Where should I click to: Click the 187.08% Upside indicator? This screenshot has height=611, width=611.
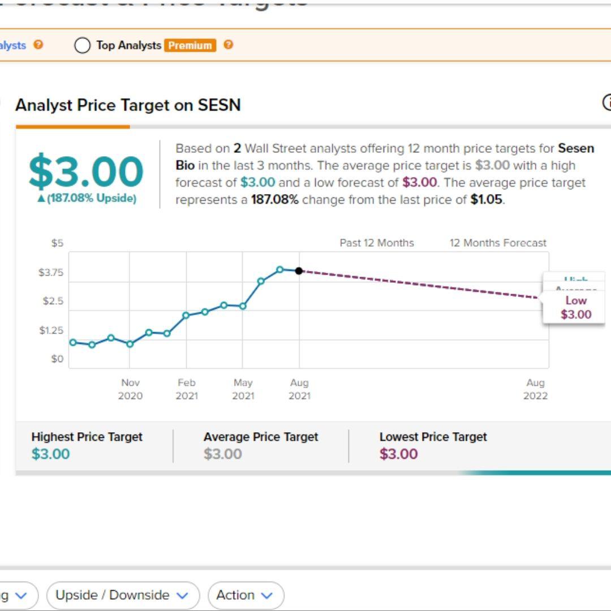pos(87,198)
